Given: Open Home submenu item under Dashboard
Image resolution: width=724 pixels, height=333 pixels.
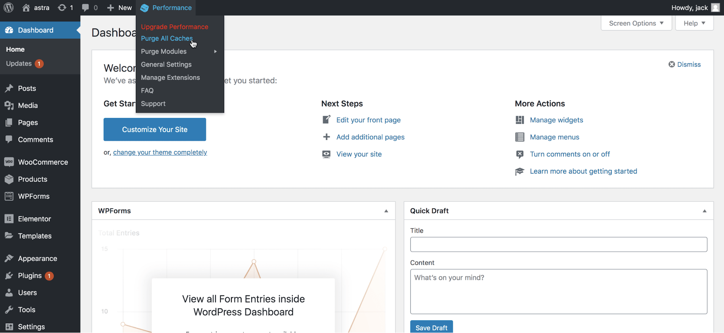Looking at the screenshot, I should (x=15, y=49).
